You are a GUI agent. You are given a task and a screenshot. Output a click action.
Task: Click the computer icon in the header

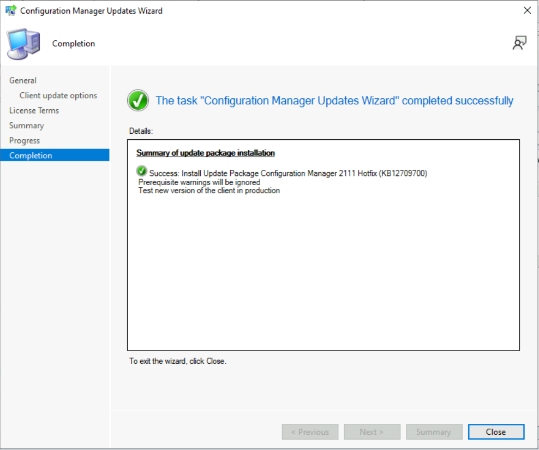tap(23, 44)
